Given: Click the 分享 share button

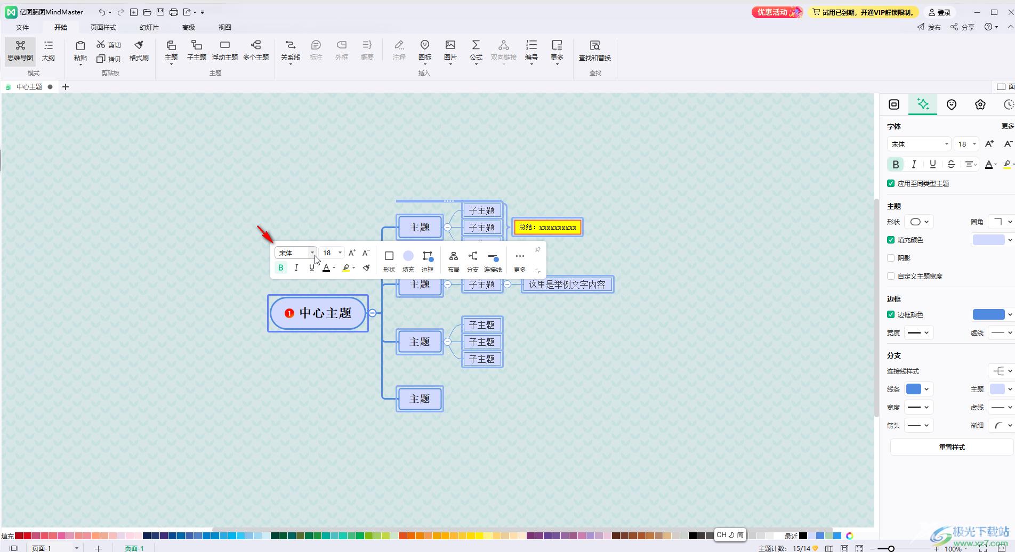Looking at the screenshot, I should [x=963, y=27].
